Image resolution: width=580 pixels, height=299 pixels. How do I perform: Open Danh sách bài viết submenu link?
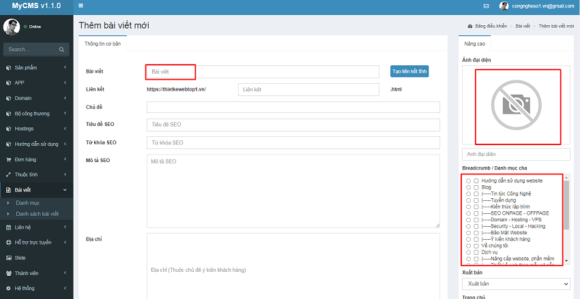[x=37, y=214]
